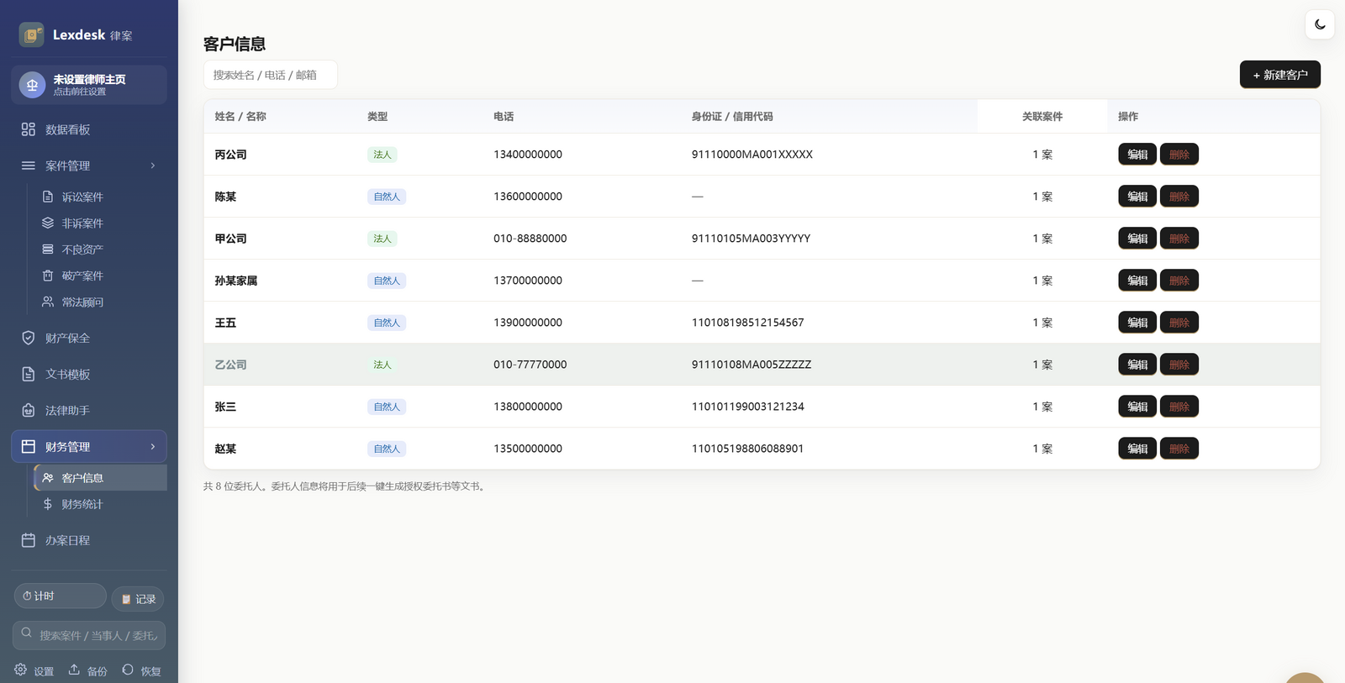Toggle dark mode moon icon
This screenshot has height=683, width=1345.
(1320, 24)
